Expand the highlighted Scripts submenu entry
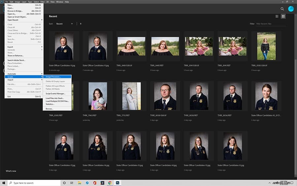The height and width of the screenshot is (186, 297). point(24,77)
